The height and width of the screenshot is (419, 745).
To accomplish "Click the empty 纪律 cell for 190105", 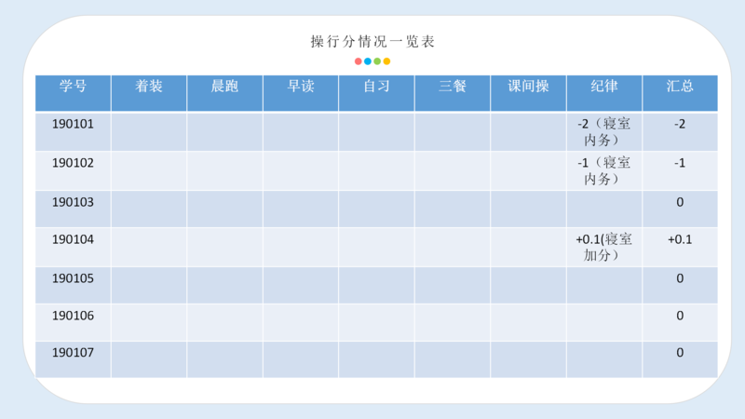I will point(604,285).
